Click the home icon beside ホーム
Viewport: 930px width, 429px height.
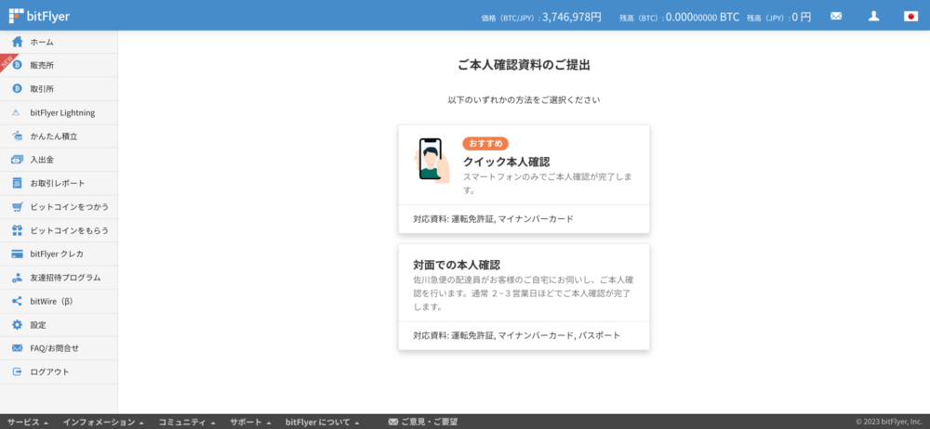pyautogui.click(x=17, y=42)
